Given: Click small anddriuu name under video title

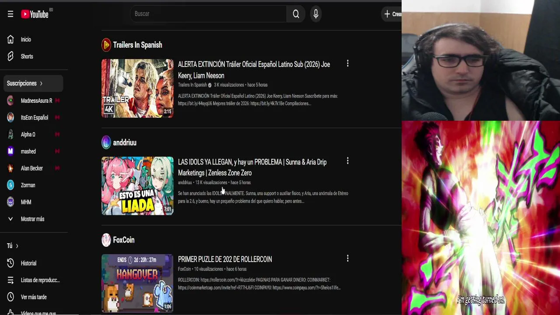Looking at the screenshot, I should pos(185,182).
